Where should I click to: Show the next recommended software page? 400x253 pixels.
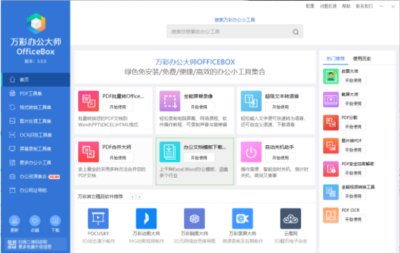(140, 196)
